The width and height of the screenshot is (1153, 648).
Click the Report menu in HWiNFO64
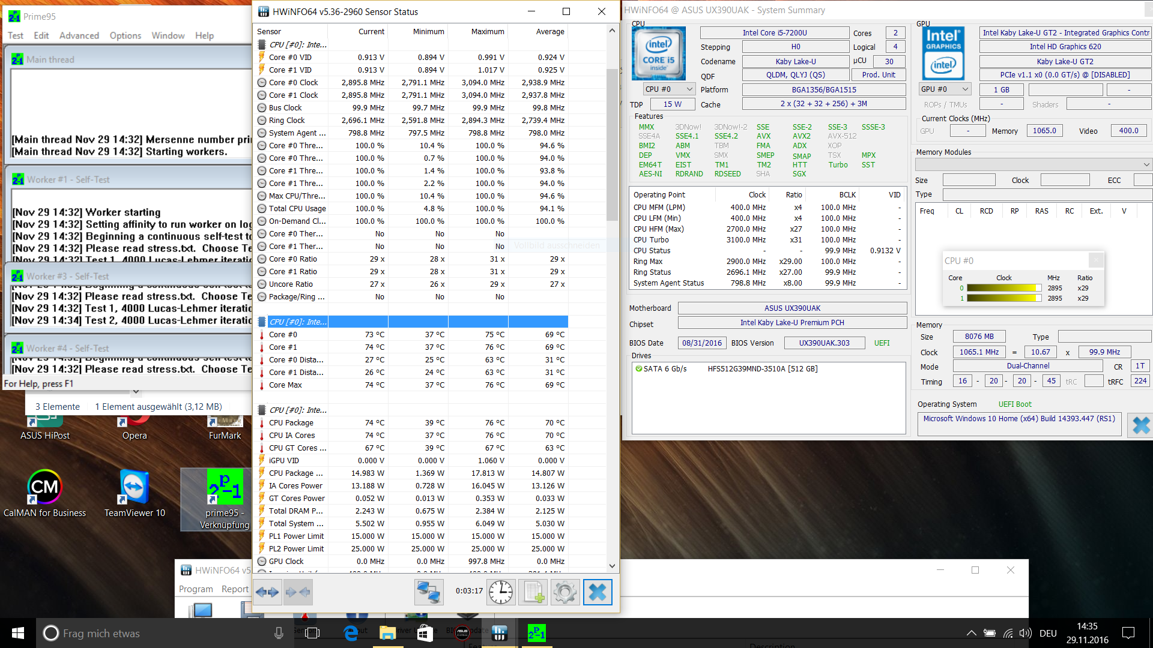(x=235, y=589)
